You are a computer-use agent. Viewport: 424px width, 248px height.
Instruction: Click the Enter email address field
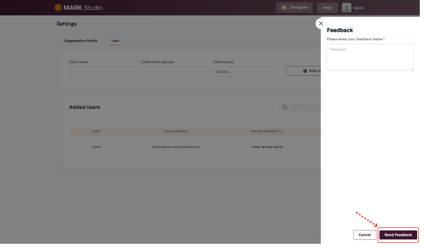(175, 72)
